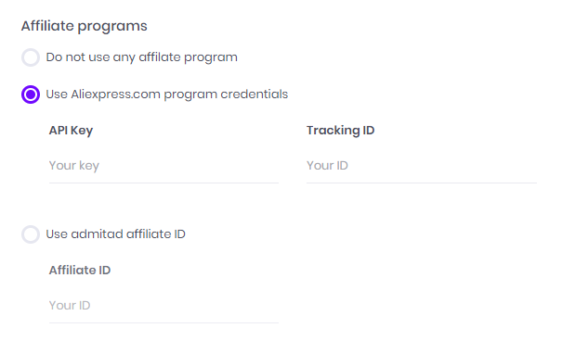The height and width of the screenshot is (341, 562).
Task: Click the "Your ID" placeholder under Tracking ID
Action: [327, 166]
